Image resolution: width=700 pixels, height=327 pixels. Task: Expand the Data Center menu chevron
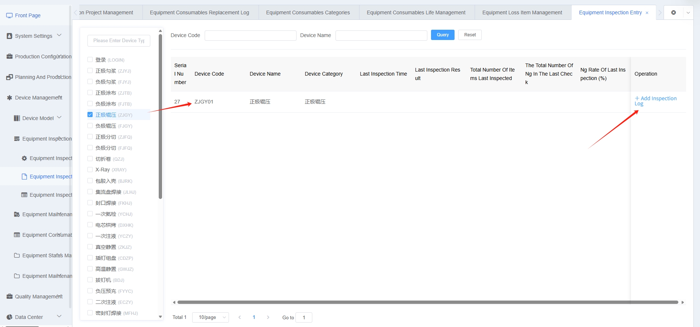coord(59,316)
